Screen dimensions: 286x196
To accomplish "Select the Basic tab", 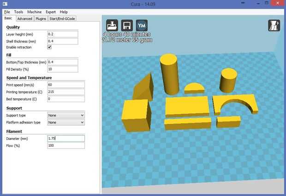I will (8, 18).
